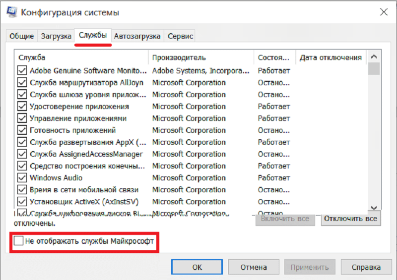397x280 pixels.
Task: Click the services list scrollbar thumb
Action: pyautogui.click(x=374, y=68)
